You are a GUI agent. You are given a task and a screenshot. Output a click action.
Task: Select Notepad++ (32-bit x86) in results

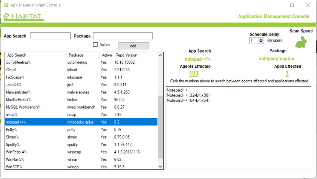click(x=188, y=95)
